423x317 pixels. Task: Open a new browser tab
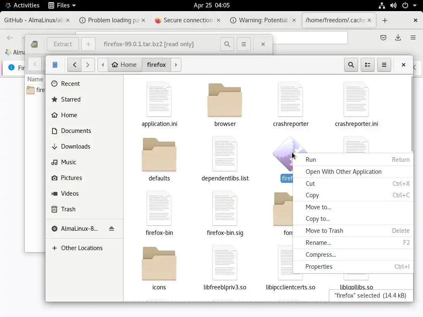click(x=385, y=20)
